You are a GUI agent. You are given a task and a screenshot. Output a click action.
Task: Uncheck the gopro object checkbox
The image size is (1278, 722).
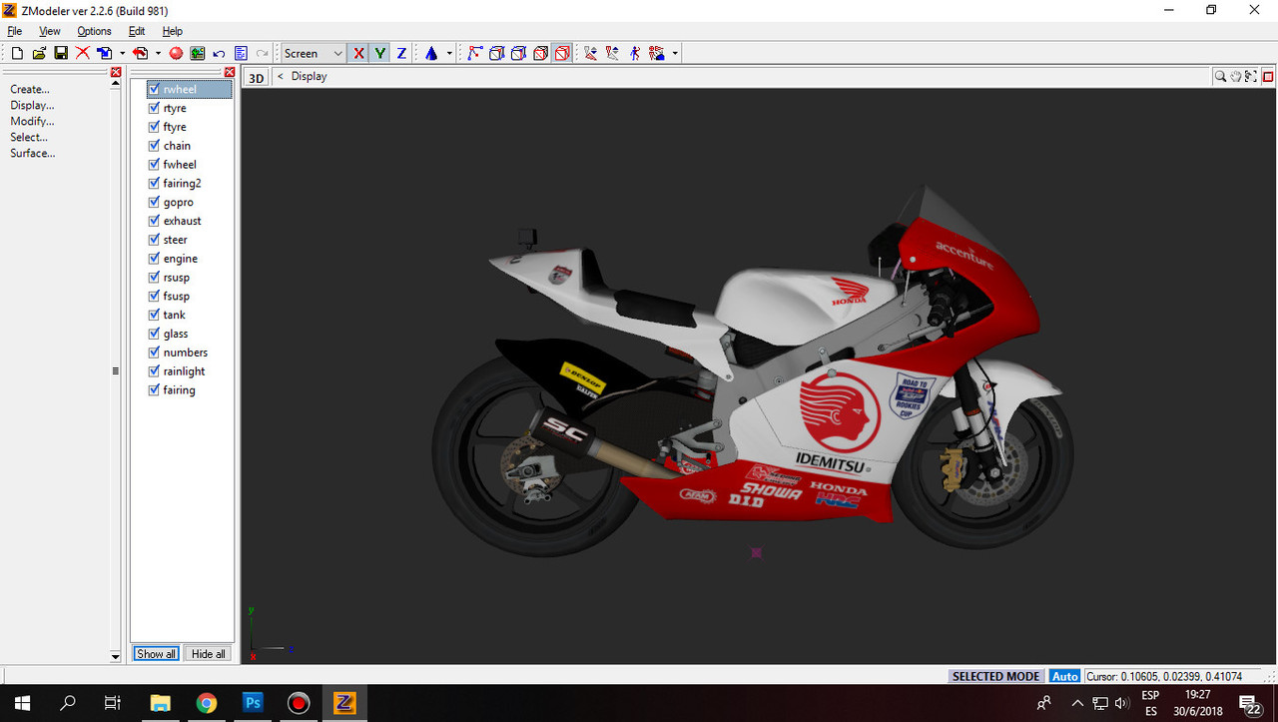click(154, 202)
